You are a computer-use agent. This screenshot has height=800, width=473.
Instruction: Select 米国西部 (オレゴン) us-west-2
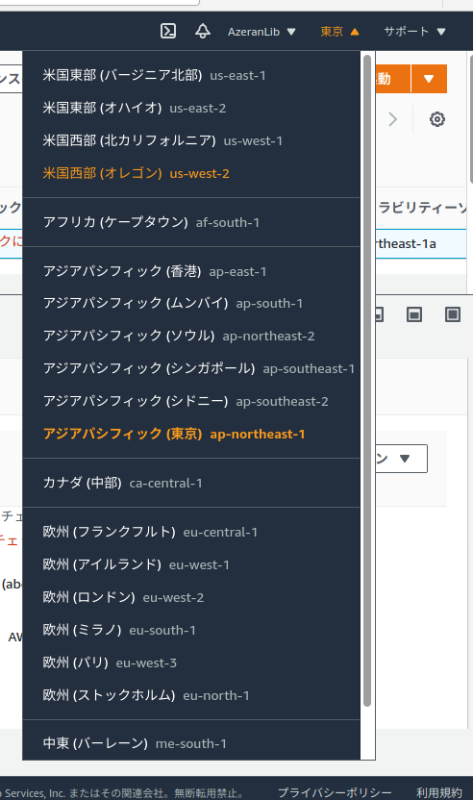coord(191,173)
